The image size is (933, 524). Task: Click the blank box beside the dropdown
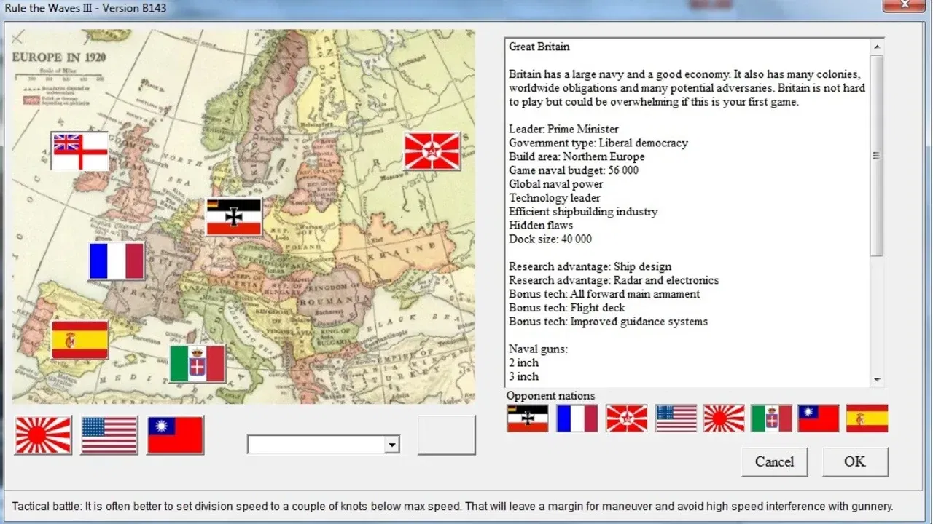tap(446, 434)
